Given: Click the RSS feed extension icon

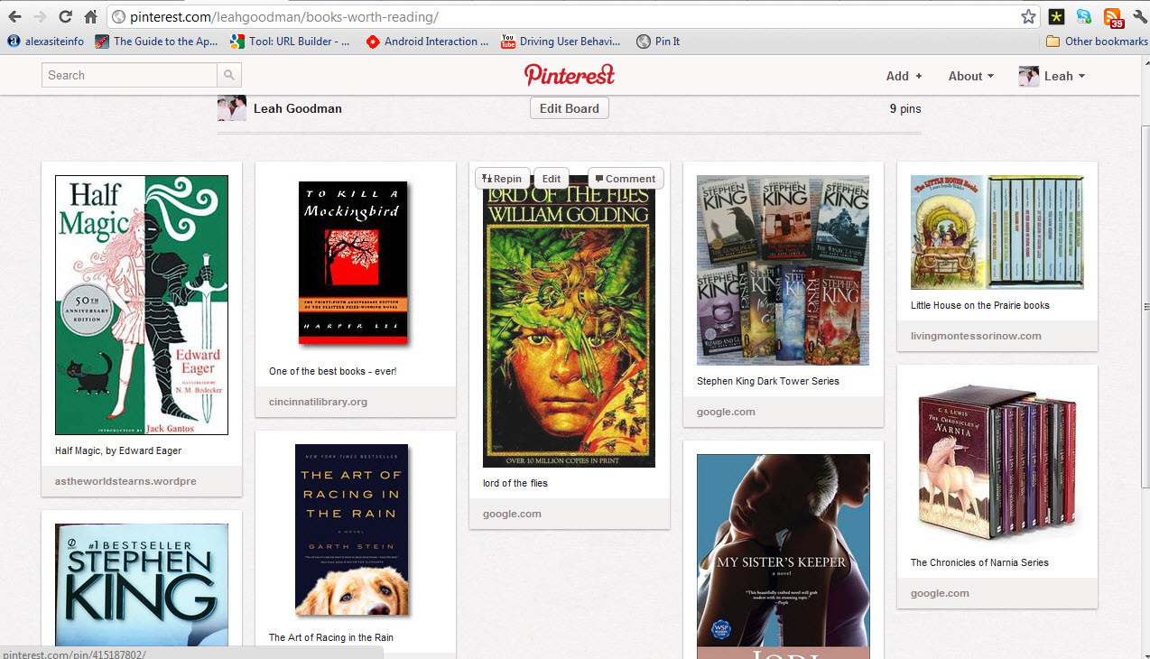Looking at the screenshot, I should (x=1112, y=16).
